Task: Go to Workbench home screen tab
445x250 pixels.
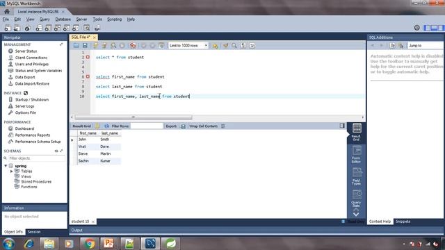Action: point(7,12)
